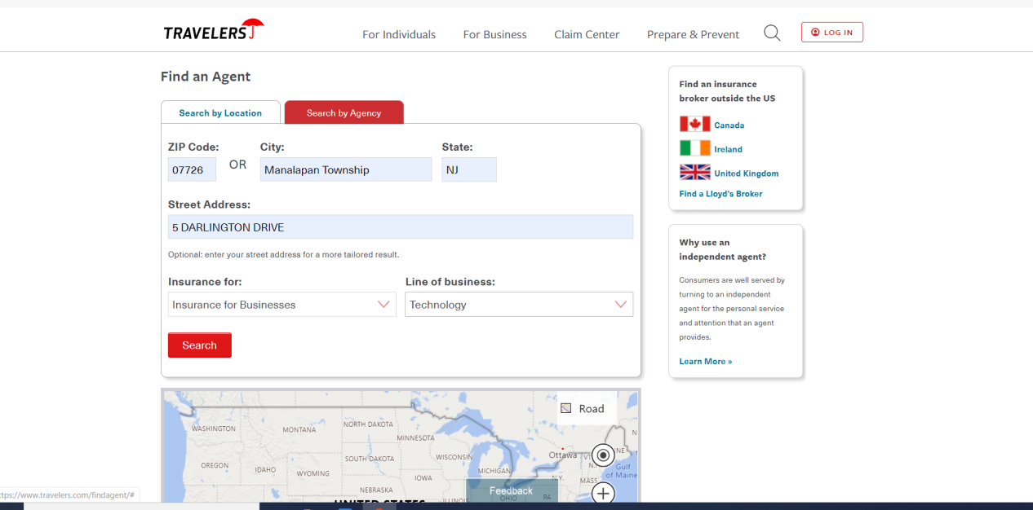Open the Ireland broker link
This screenshot has height=510, width=1033.
tap(729, 149)
